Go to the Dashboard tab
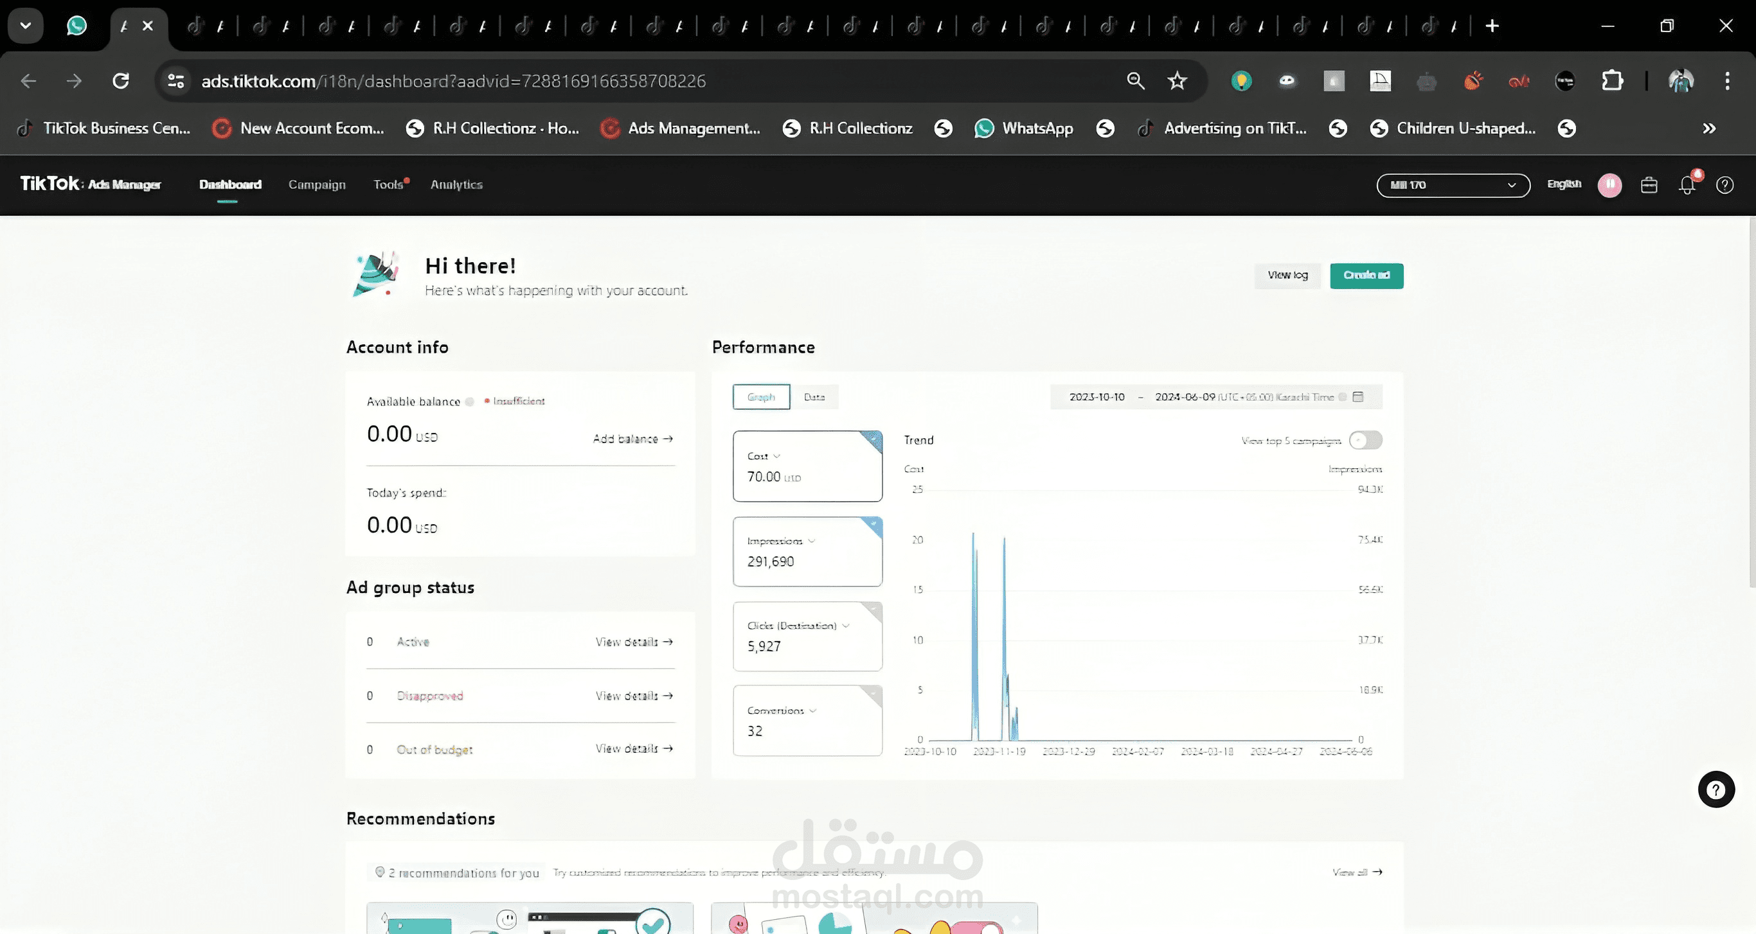 [x=230, y=184]
